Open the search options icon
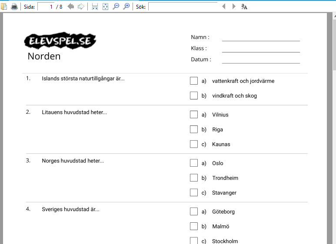 (x=244, y=7)
